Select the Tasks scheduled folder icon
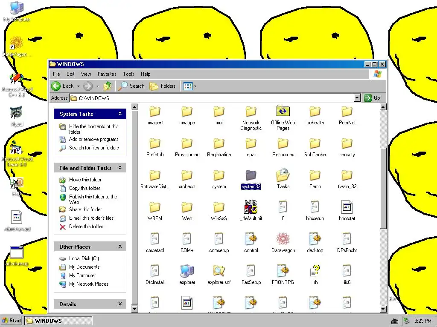437x327 pixels. pyautogui.click(x=283, y=175)
